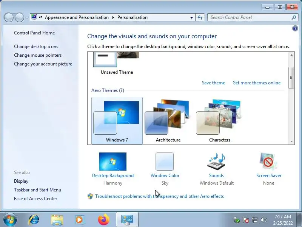This screenshot has height=227, width=302.
Task: Click the Control Panel icon in address bar
Action: tap(34, 17)
